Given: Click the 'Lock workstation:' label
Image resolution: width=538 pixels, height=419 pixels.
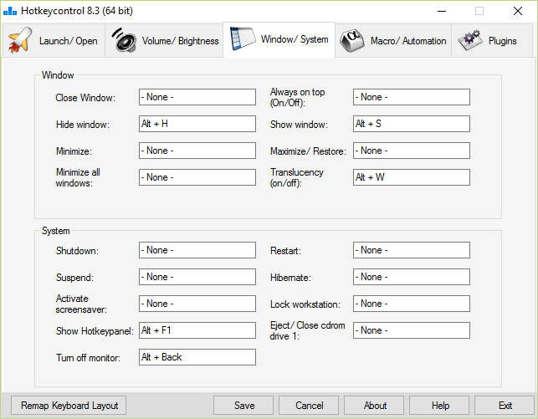Looking at the screenshot, I should click(x=305, y=304).
